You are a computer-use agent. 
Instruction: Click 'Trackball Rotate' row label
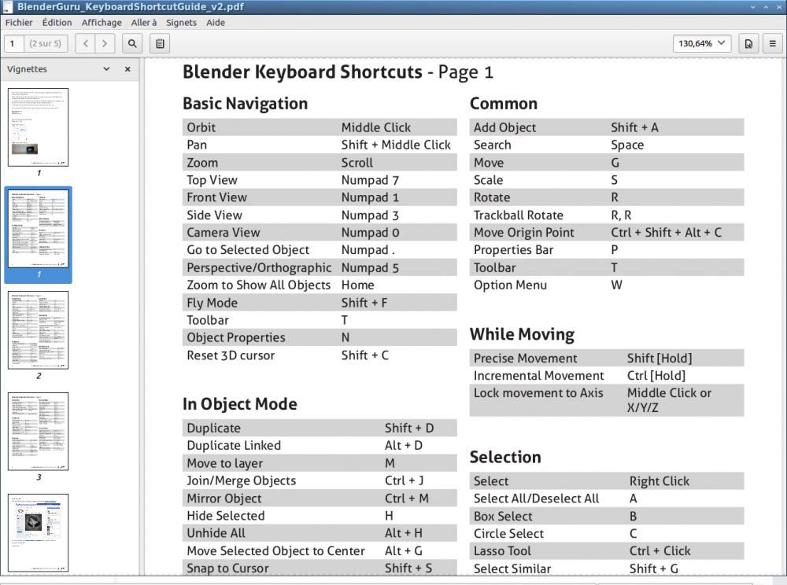click(519, 215)
